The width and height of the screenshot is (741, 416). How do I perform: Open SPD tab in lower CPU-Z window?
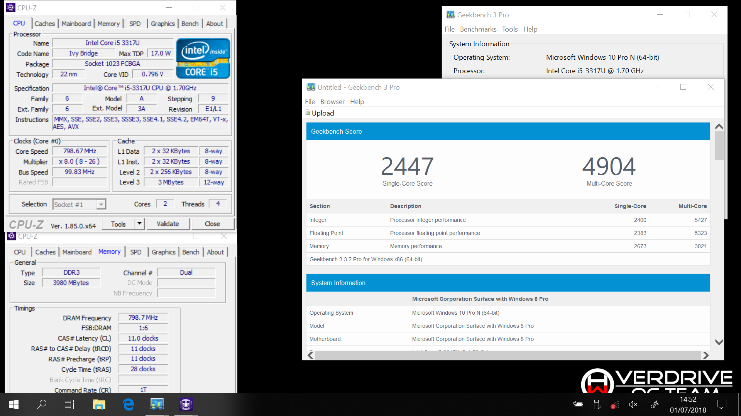point(136,252)
